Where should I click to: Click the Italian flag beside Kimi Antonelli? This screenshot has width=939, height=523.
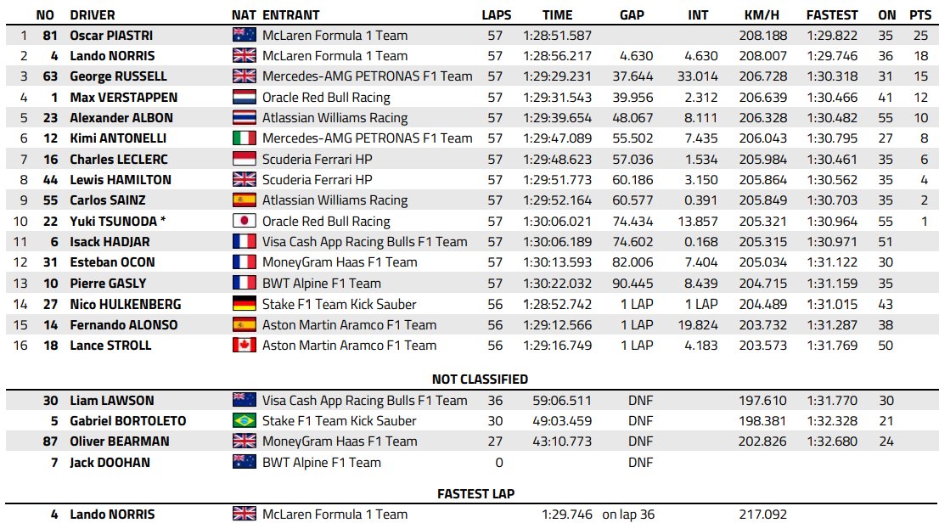point(244,138)
